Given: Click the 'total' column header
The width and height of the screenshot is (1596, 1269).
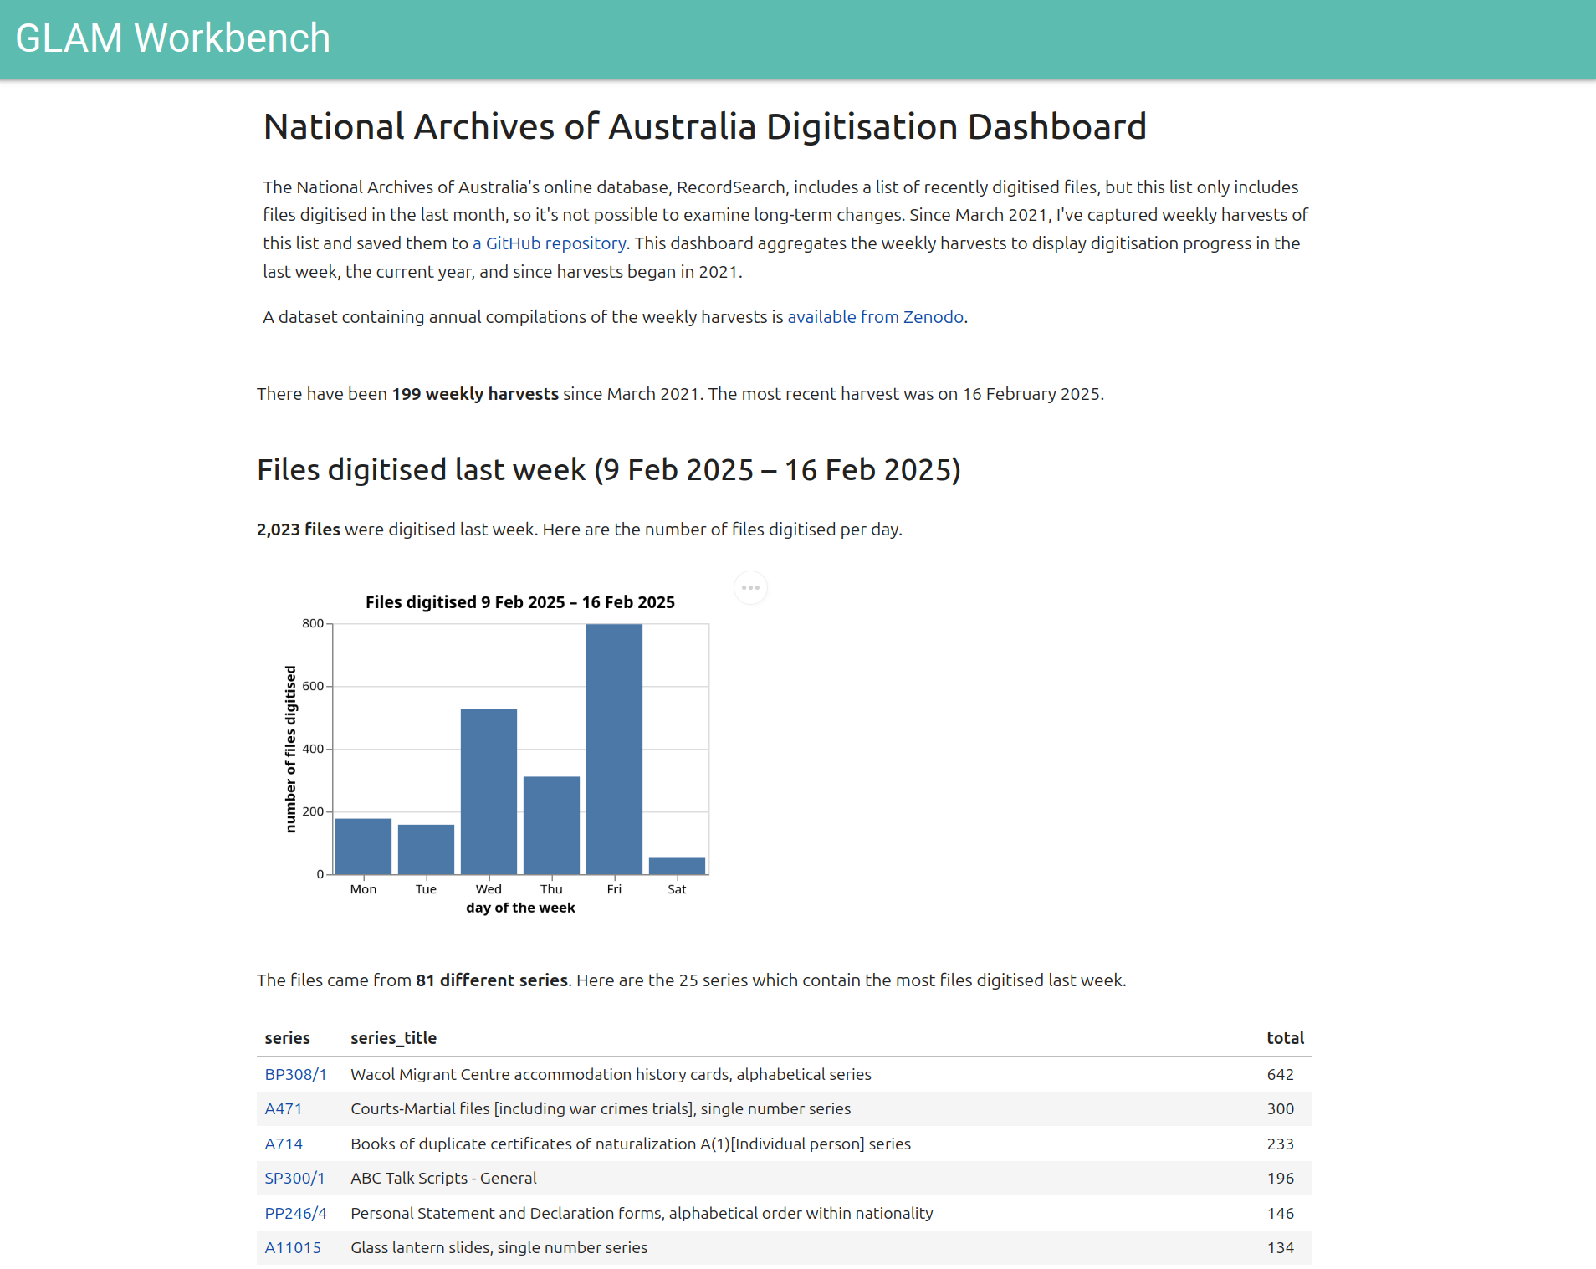Looking at the screenshot, I should tap(1285, 1038).
